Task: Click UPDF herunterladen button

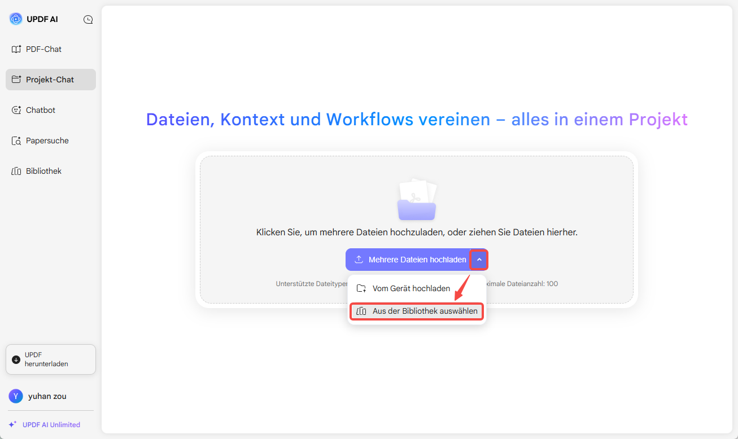Action: (x=51, y=359)
